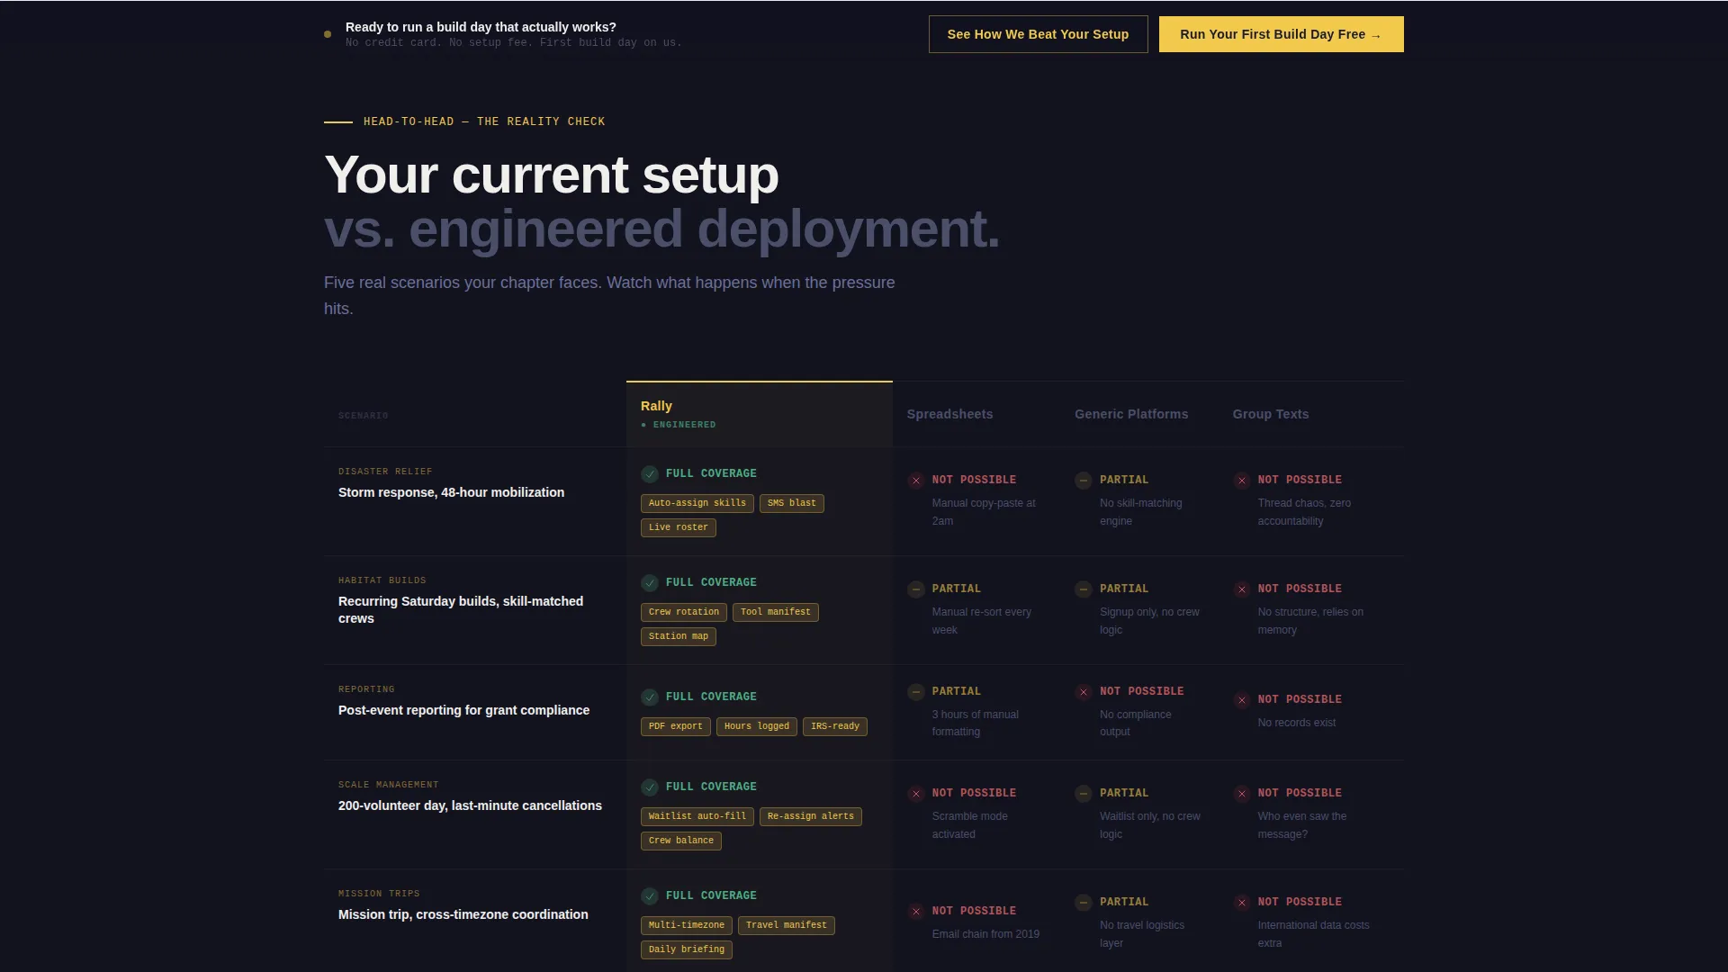The image size is (1728, 972).
Task: Click the 'Travel manifest' tag
Action: (787, 925)
